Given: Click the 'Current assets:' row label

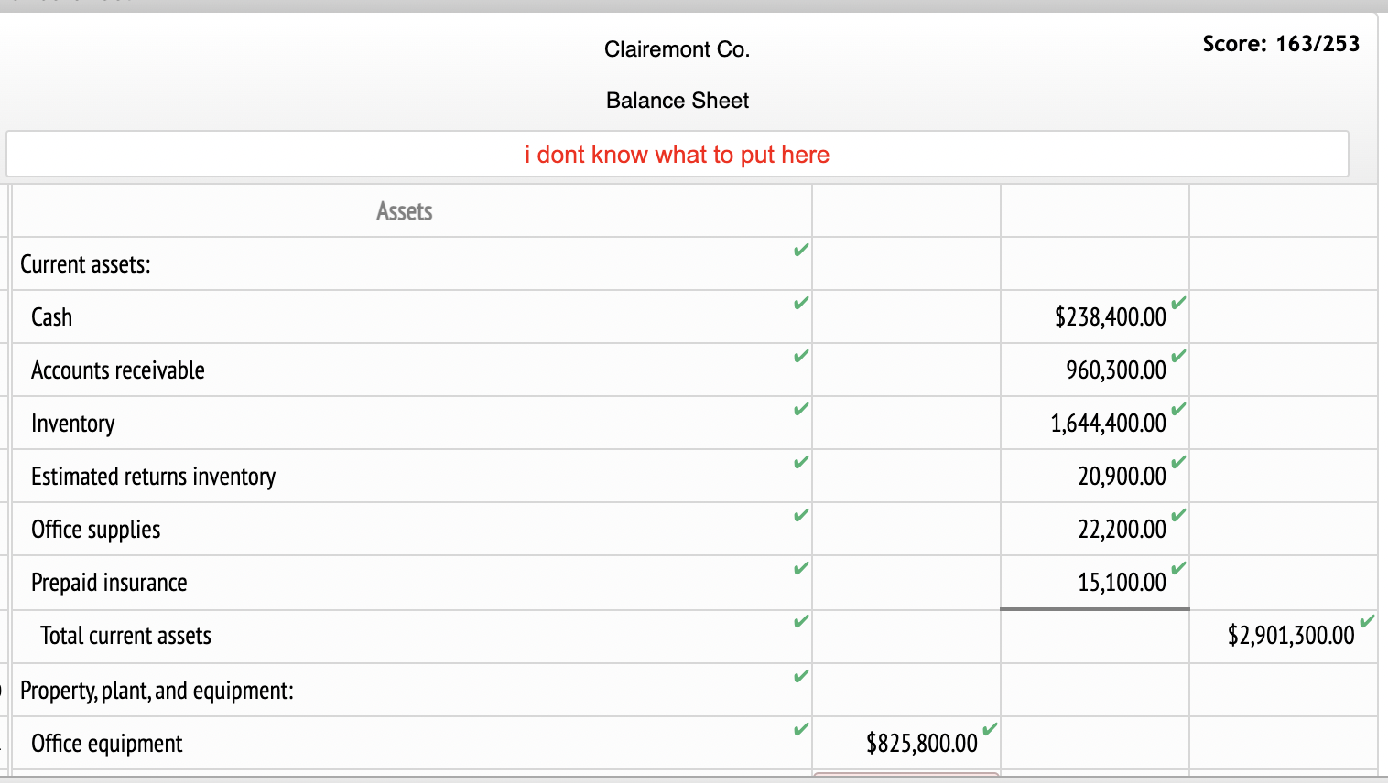Looking at the screenshot, I should click(x=85, y=264).
